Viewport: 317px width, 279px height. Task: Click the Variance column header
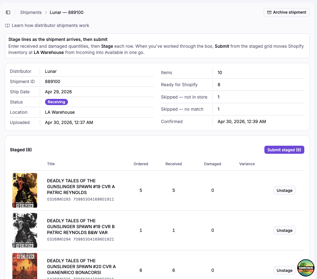pos(247,164)
